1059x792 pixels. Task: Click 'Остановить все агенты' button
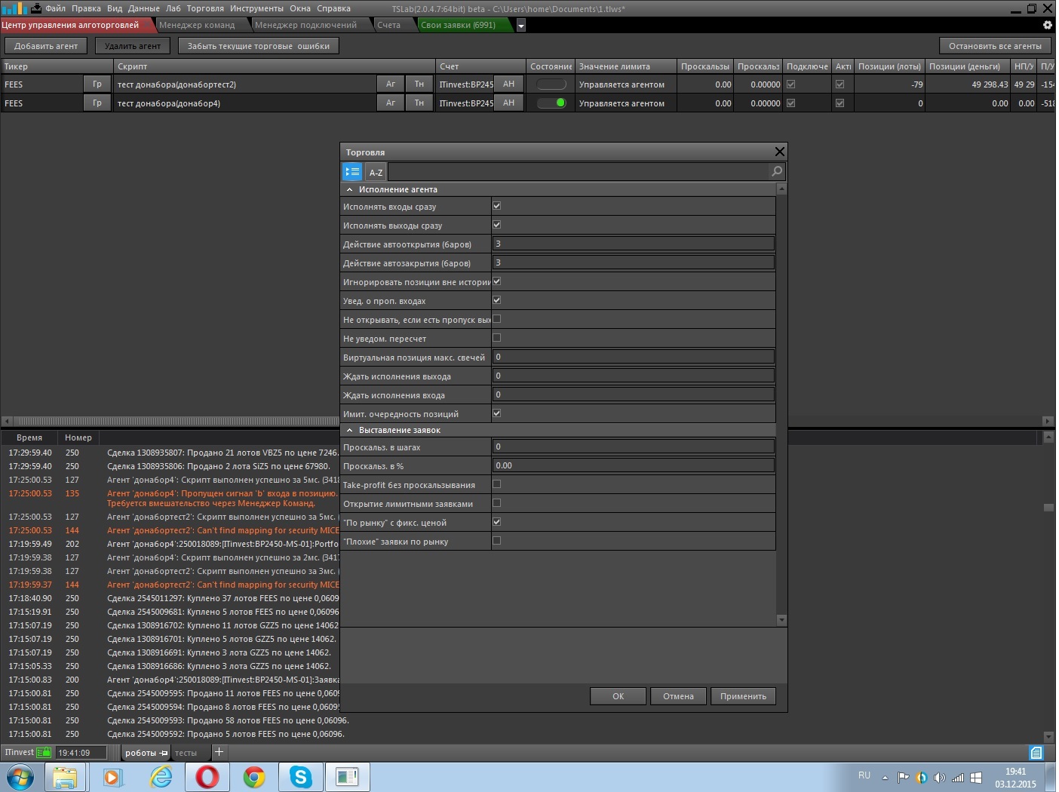995,46
